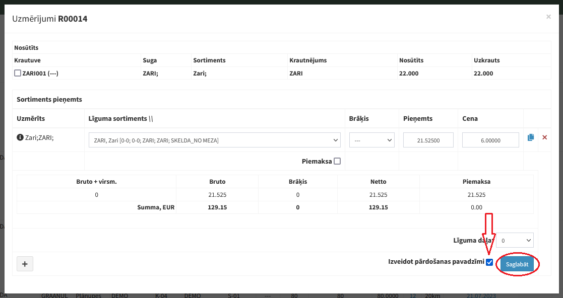563x298 pixels.
Task: Click the Krautnējums column header
Action: (308, 60)
